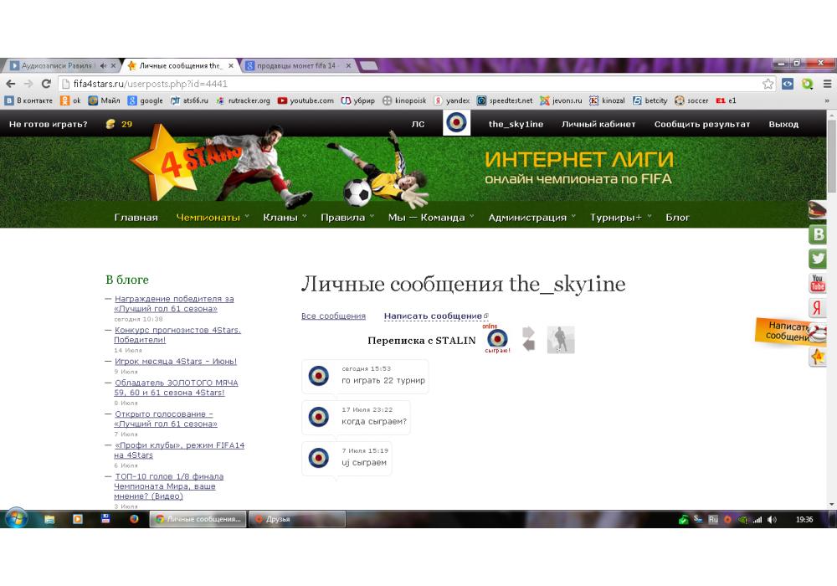The height and width of the screenshot is (586, 837).
Task: Click the gold coins icon showing 29
Action: (x=110, y=125)
